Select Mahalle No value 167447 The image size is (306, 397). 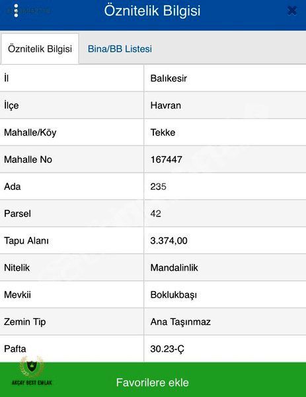coord(166,159)
